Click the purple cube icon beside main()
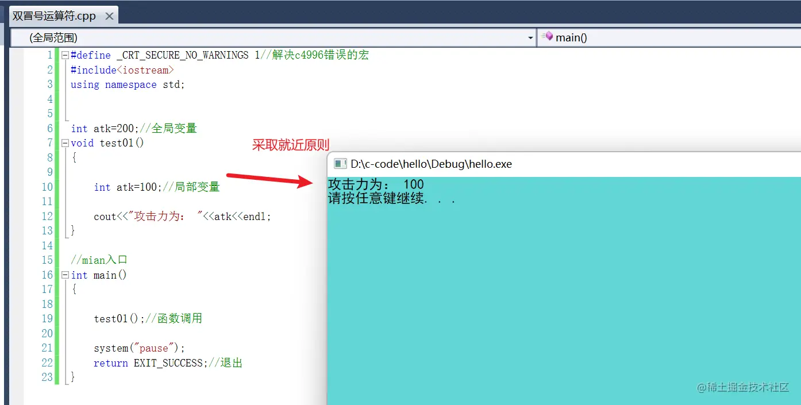801x405 pixels. pos(548,37)
